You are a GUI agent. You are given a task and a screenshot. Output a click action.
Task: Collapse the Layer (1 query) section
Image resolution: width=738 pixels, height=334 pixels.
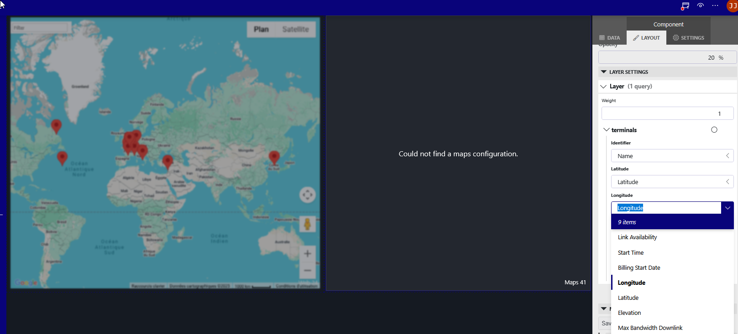tap(603, 87)
